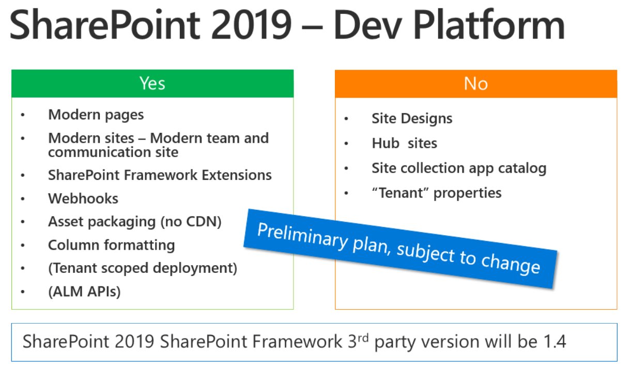Image resolution: width=632 pixels, height=367 pixels.
Task: Select 'SharePoint Framework Extensions' bullet
Action: coord(160,175)
